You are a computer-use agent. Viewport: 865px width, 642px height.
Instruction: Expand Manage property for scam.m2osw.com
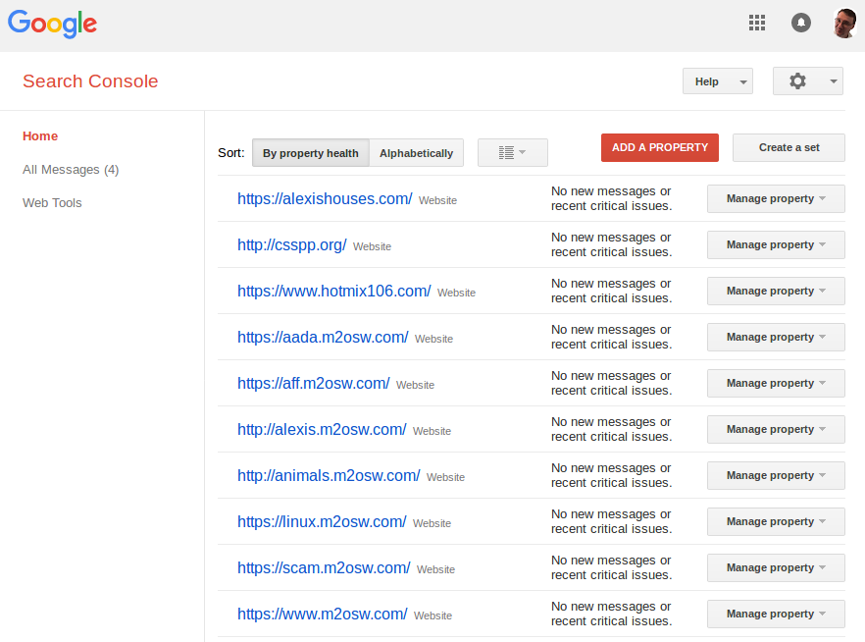tap(776, 567)
